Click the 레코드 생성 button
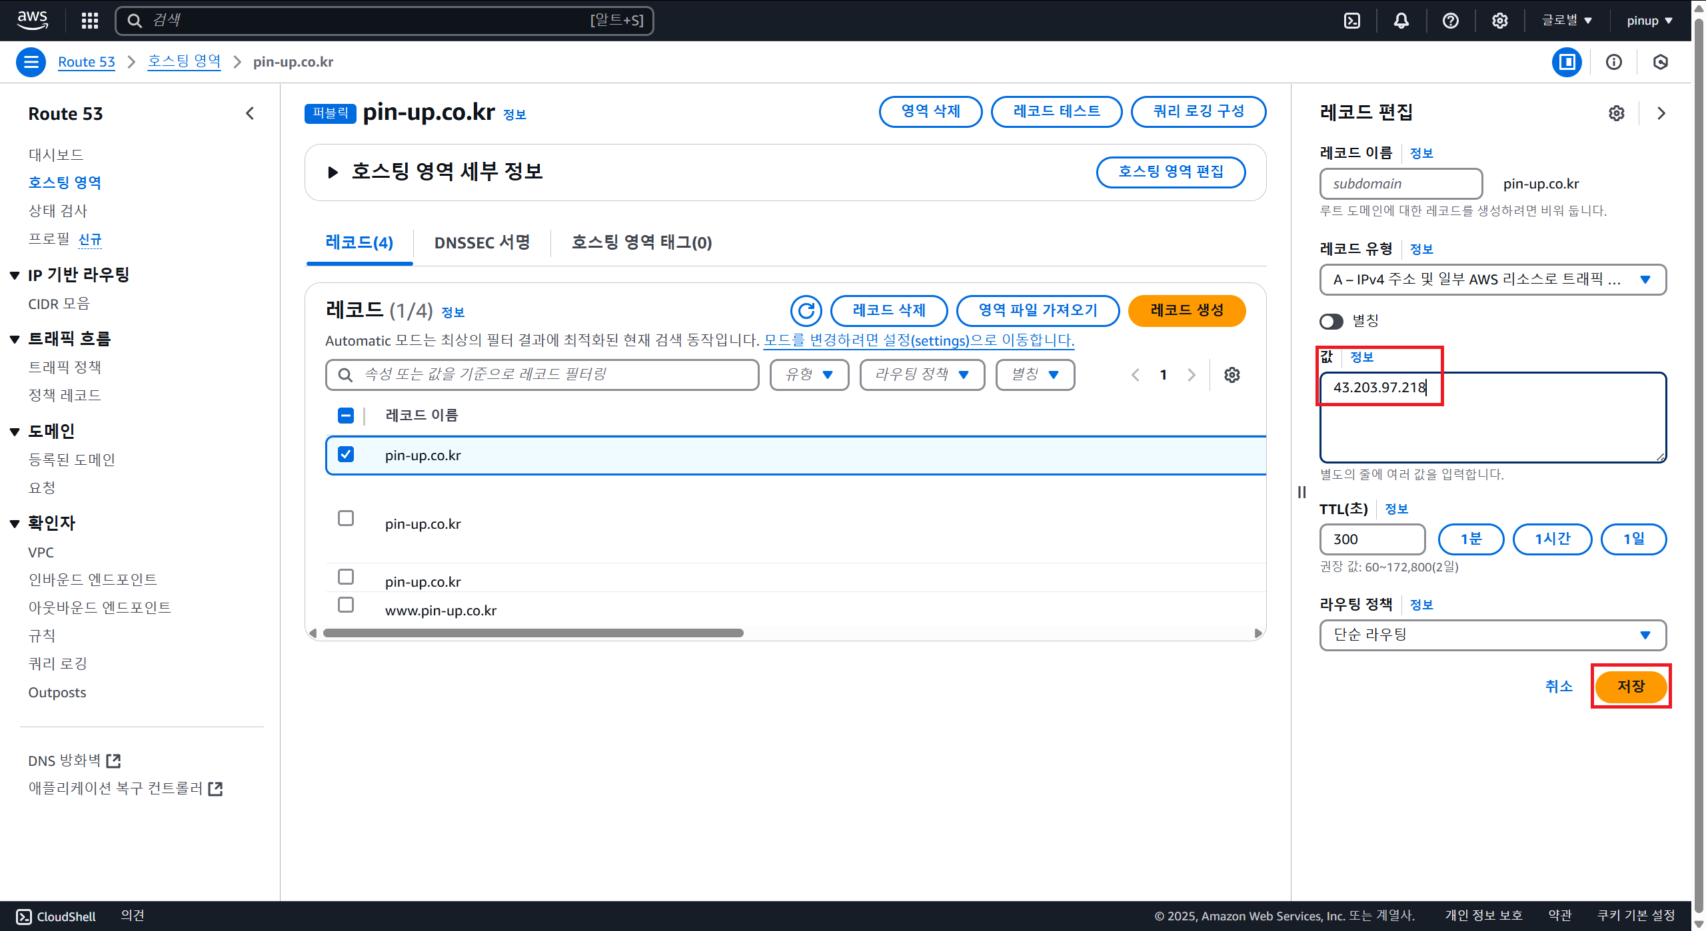1706x931 pixels. coord(1187,310)
